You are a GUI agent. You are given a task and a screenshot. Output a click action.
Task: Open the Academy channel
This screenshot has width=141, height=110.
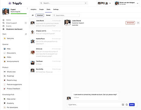[10, 103]
